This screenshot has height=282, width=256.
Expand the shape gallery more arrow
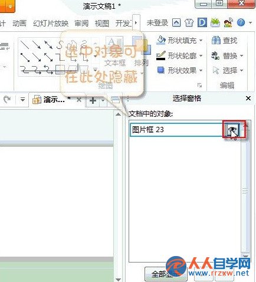click(95, 70)
